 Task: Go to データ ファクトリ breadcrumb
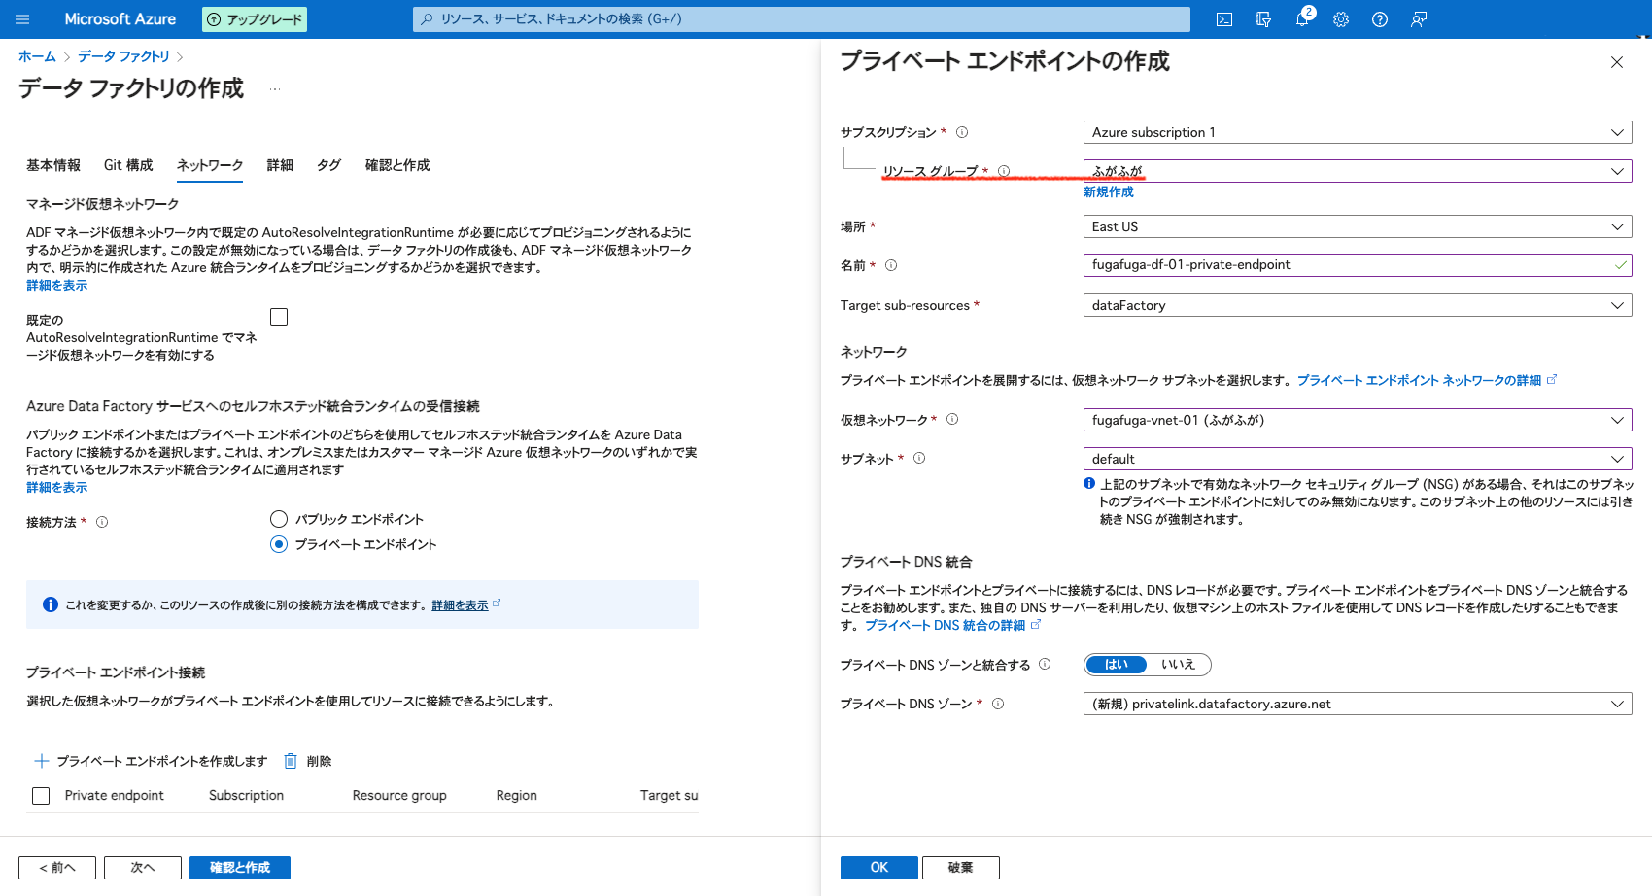[x=123, y=56]
